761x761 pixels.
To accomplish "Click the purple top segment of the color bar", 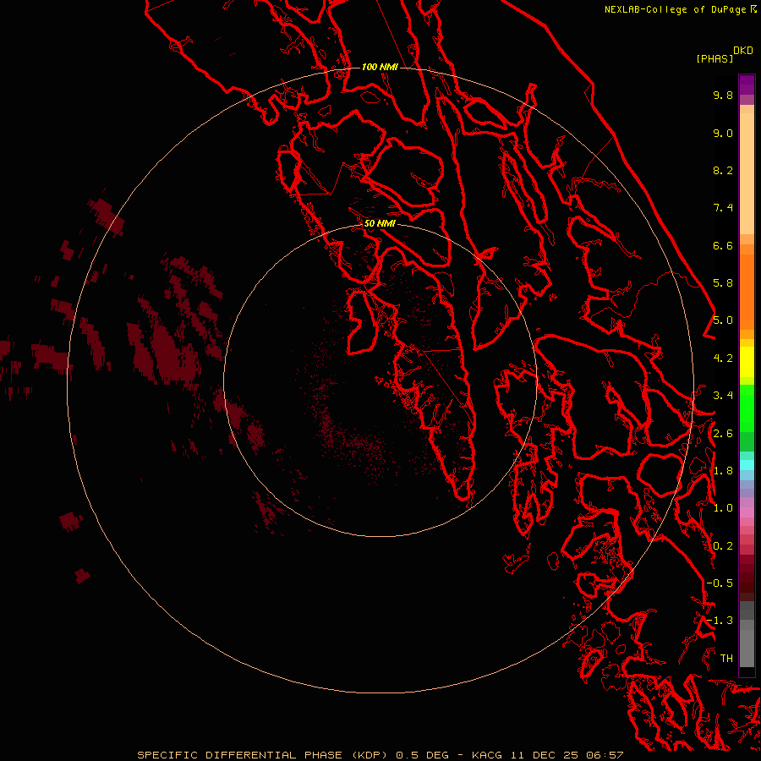I will click(747, 85).
